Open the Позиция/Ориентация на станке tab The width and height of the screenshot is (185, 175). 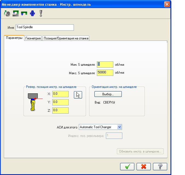66,38
